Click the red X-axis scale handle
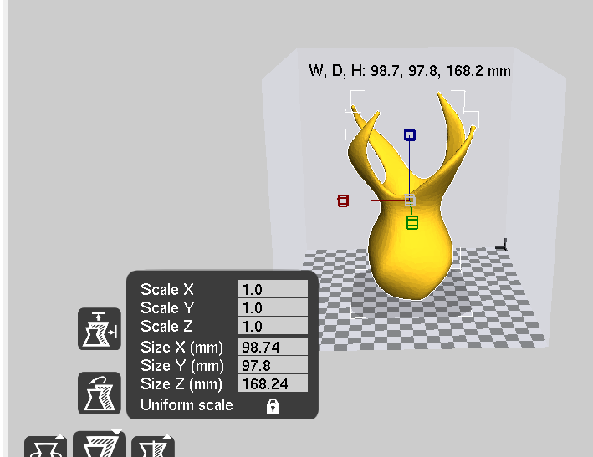The image size is (593, 457). (343, 201)
